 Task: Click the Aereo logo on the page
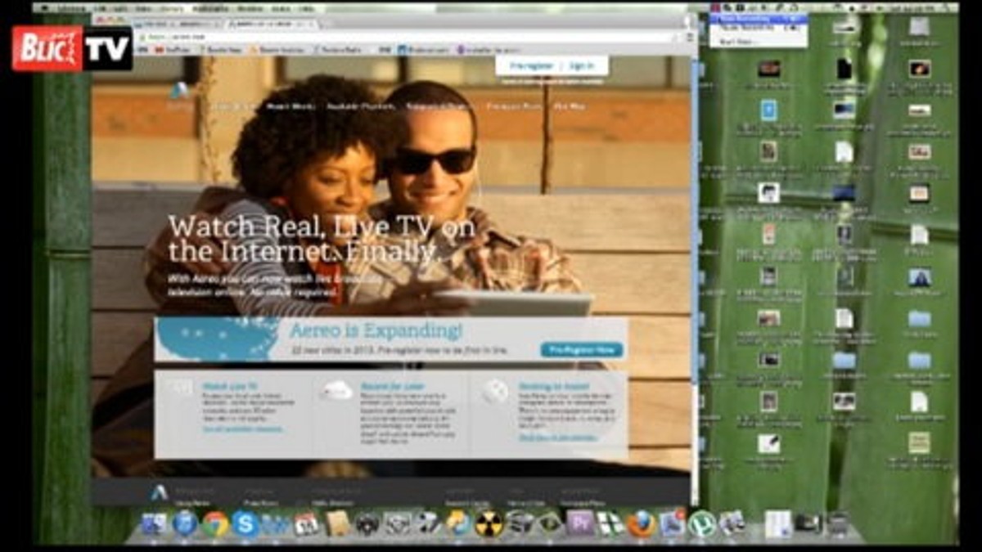click(x=179, y=92)
